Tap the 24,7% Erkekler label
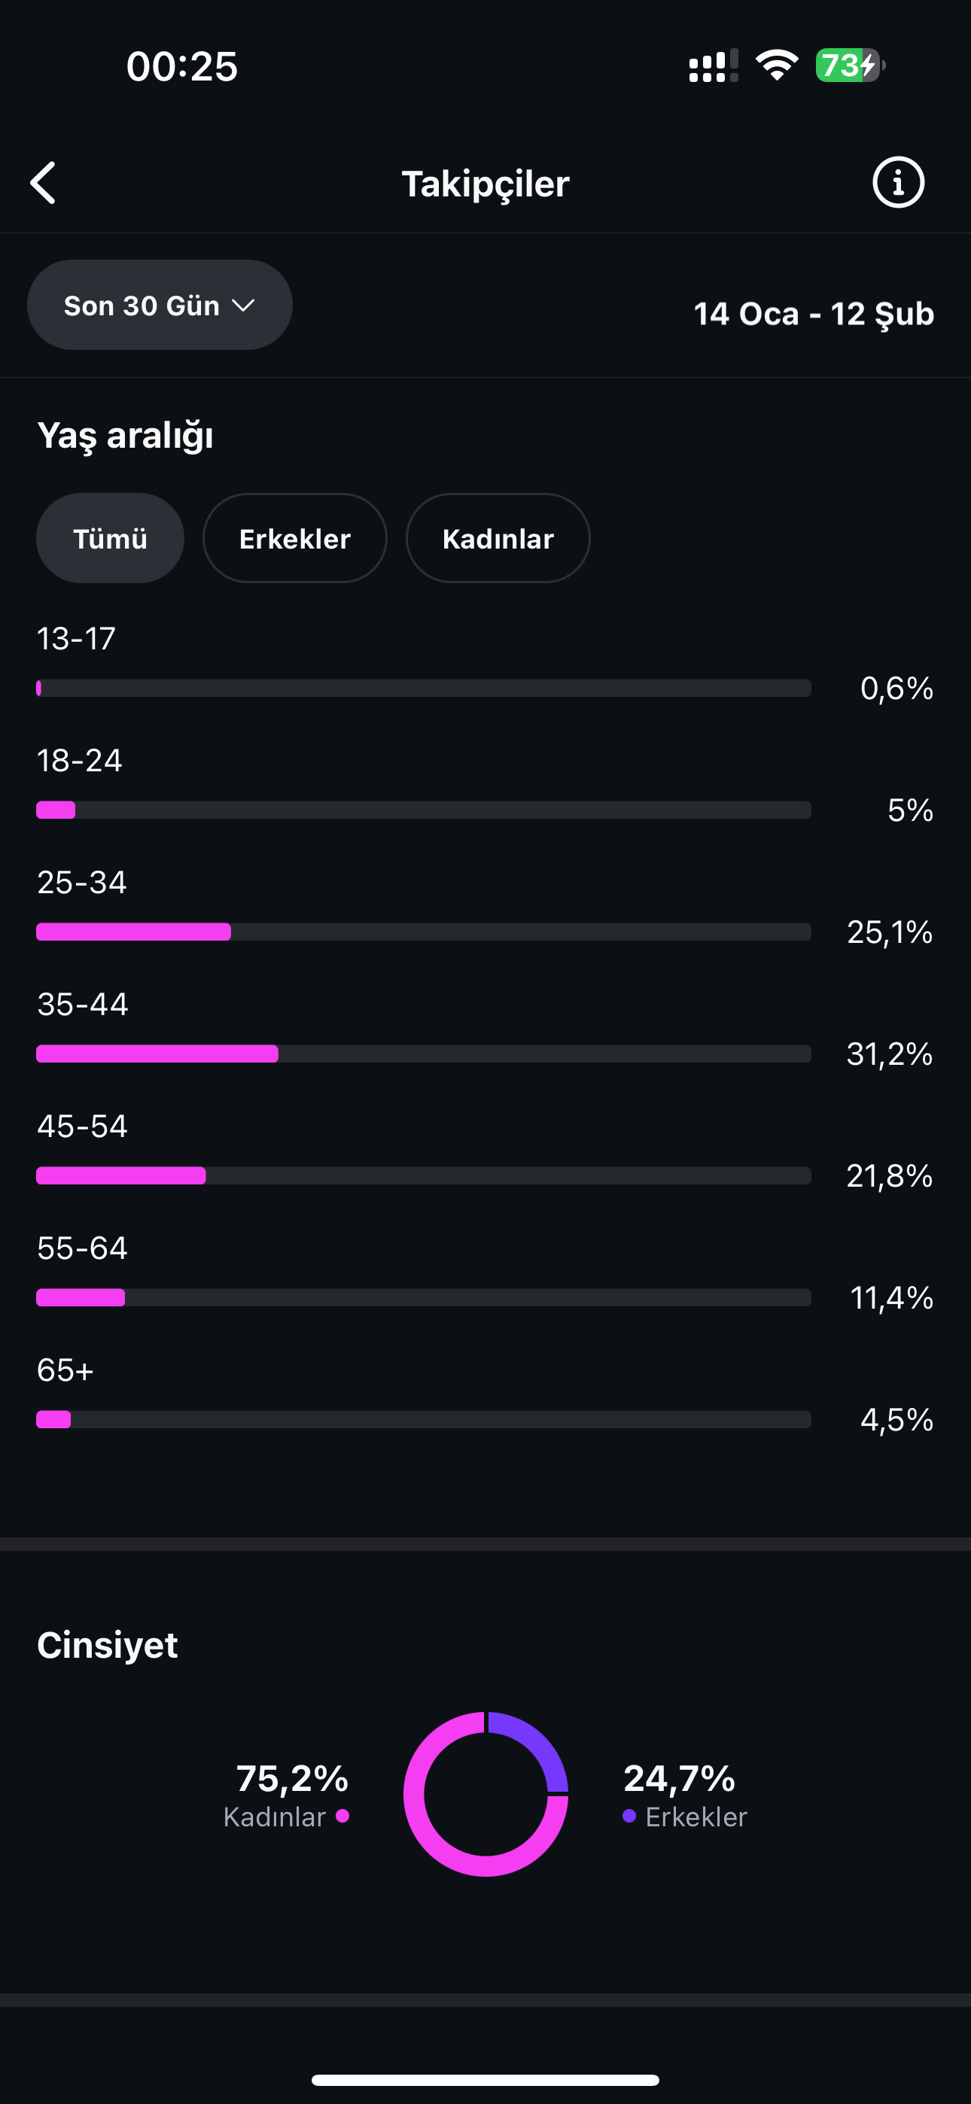Viewport: 971px width, 2104px height. coord(685,1795)
